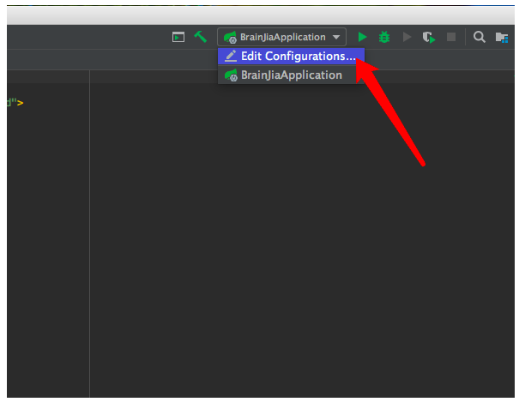The height and width of the screenshot is (402, 519).
Task: Run the app with green play button
Action: (x=362, y=37)
